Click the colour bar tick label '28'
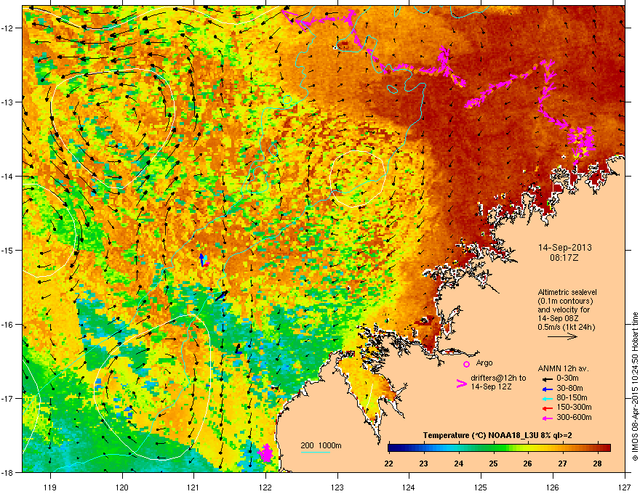The image size is (640, 494). pos(598,463)
